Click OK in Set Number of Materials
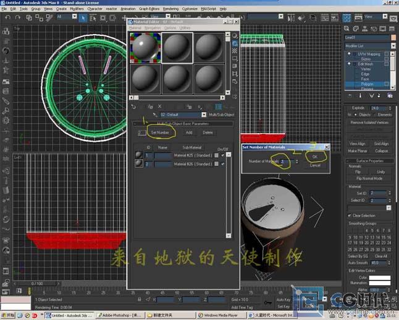The width and height of the screenshot is (399, 320). pos(315,157)
